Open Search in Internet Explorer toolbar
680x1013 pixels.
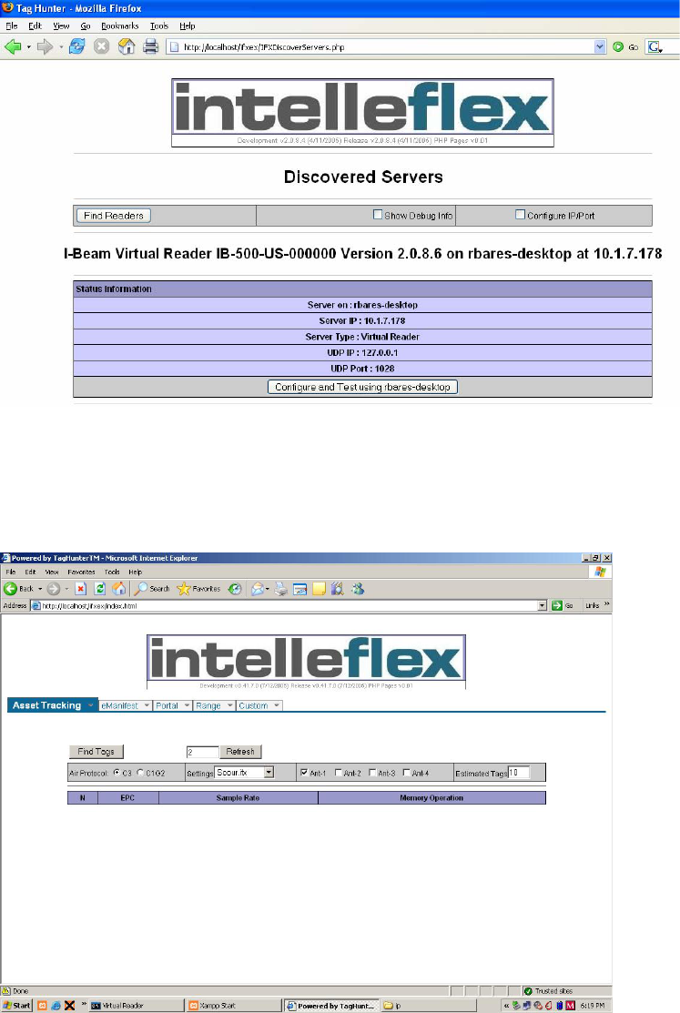click(x=152, y=589)
